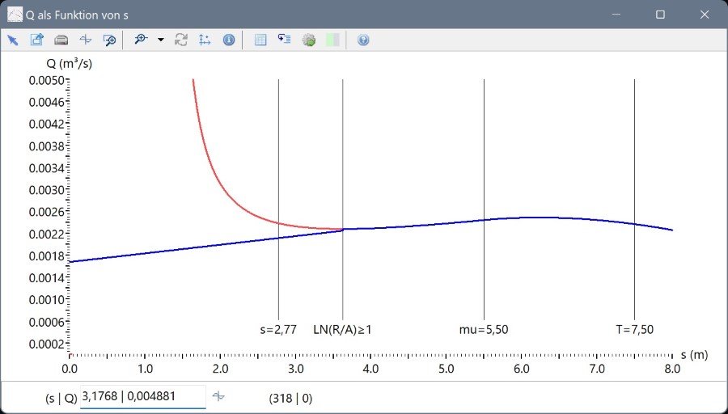Screen dimensions: 728x414
Task: Open the zoom dropdown arrow
Action: point(160,40)
